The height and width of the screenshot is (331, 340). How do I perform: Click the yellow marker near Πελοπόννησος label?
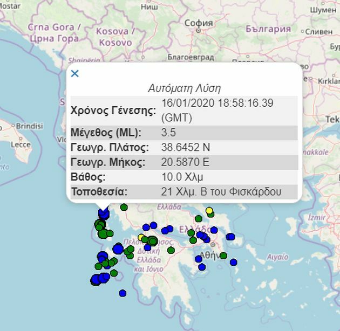(141, 237)
